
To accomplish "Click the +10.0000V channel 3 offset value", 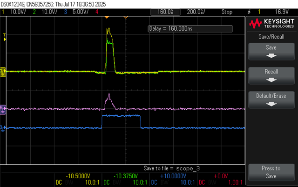I will (173, 176).
